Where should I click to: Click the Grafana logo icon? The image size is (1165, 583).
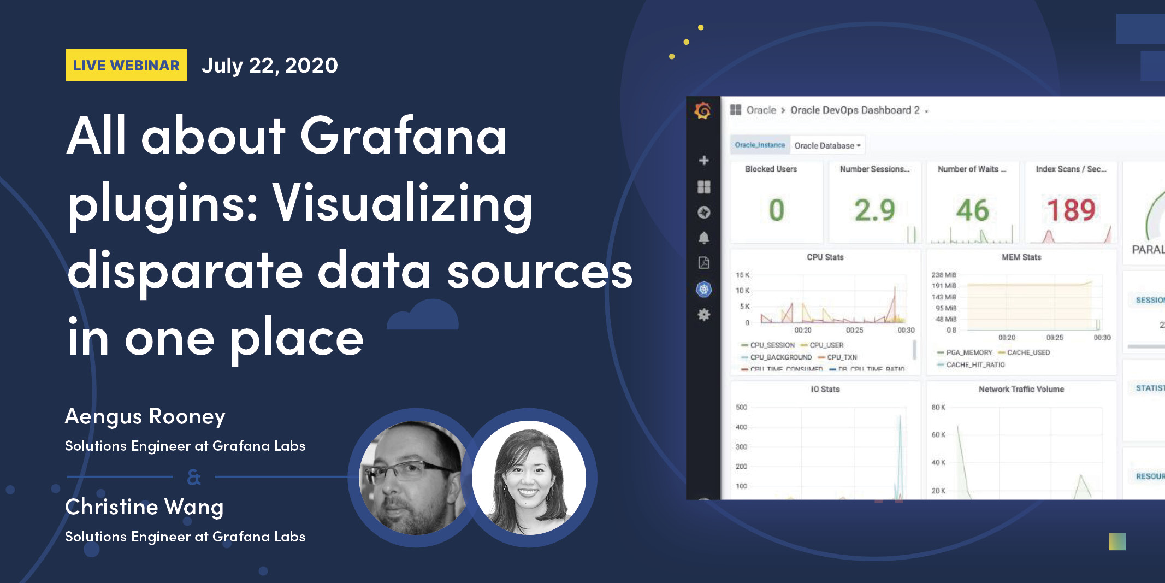tap(703, 111)
